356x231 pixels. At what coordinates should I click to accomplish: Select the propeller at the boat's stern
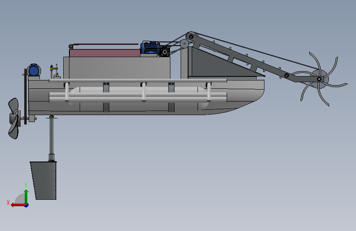(x=14, y=118)
